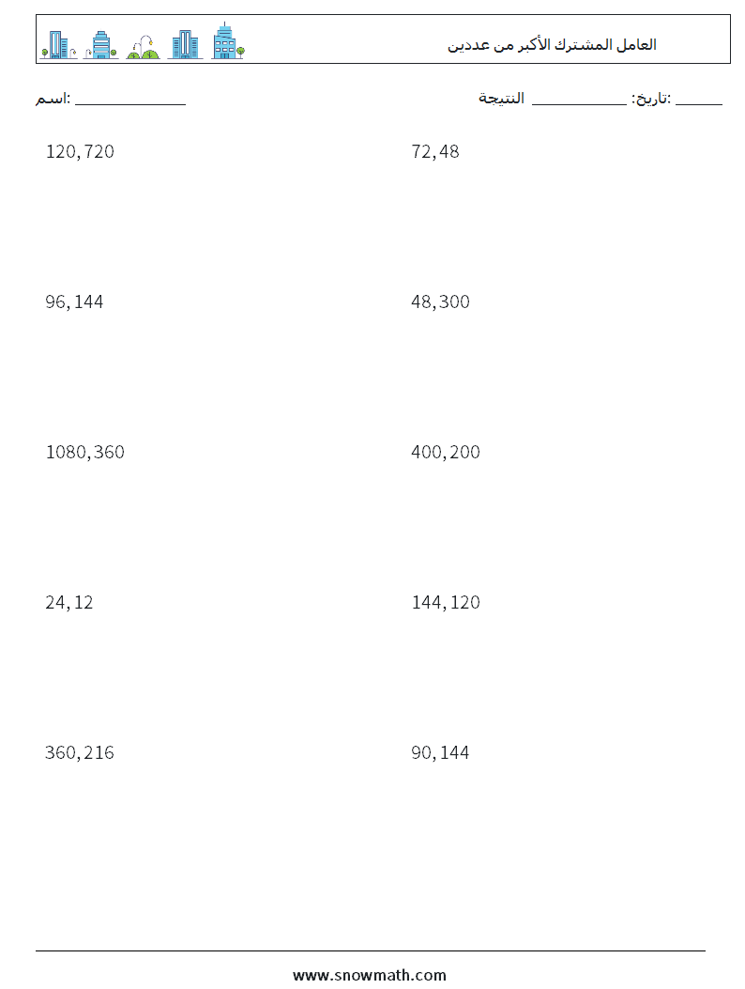Select the problem 90, 144
This screenshot has height=989, width=745.
pos(441,752)
